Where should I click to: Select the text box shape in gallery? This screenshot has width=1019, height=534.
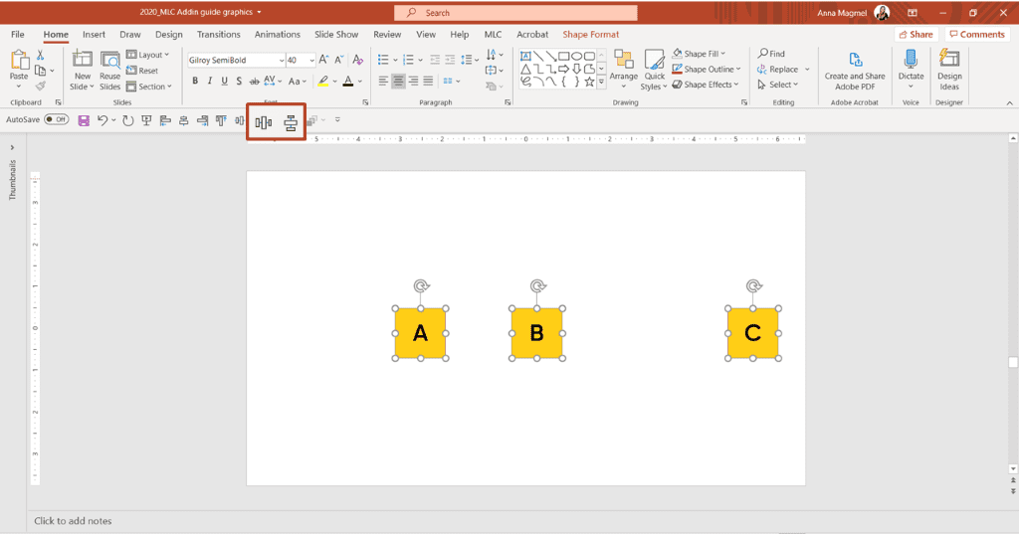pos(525,57)
